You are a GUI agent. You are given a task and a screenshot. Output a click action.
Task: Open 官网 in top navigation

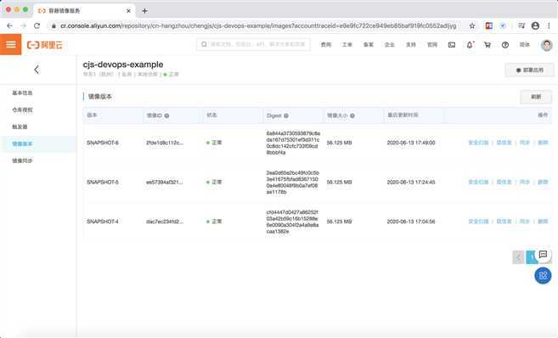click(x=432, y=45)
